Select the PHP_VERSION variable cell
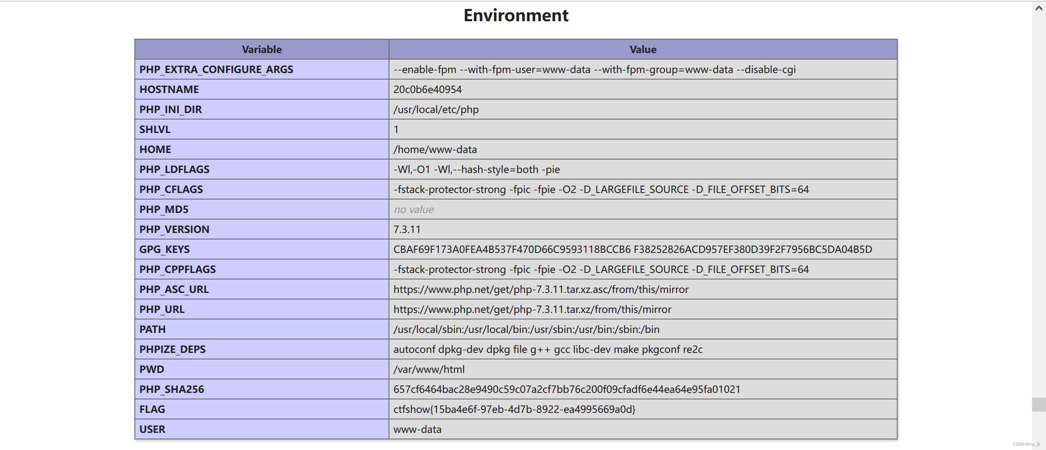The width and height of the screenshot is (1046, 450). tap(261, 229)
